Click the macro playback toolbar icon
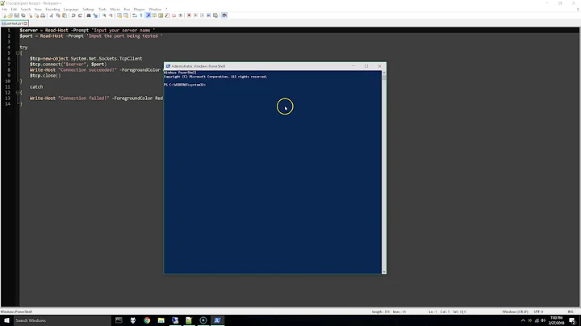 (202, 15)
